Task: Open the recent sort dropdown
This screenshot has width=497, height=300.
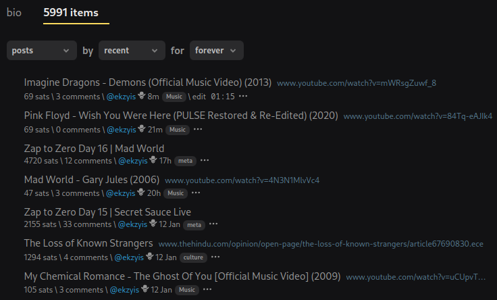Action: (132, 51)
